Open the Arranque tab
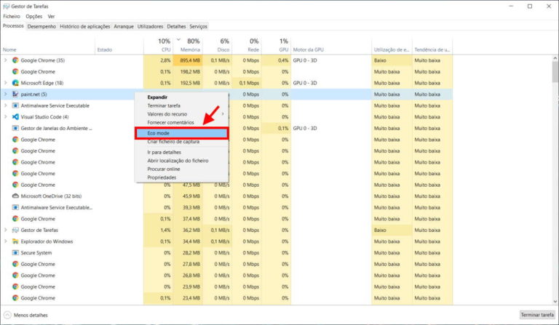Viewport: 559px width, 325px height. click(124, 26)
